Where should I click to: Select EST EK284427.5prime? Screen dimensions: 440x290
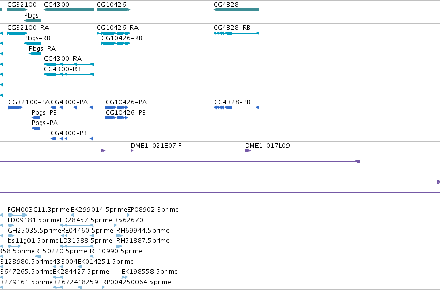click(x=81, y=272)
